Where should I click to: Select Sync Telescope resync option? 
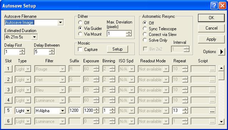coord(145,28)
